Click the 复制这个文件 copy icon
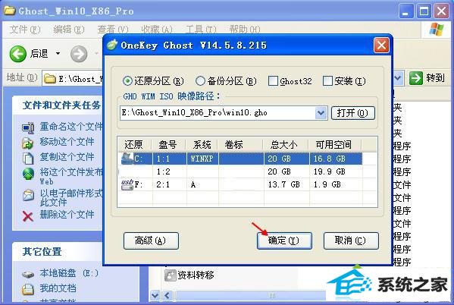Image resolution: width=454 pixels, height=305 pixels. coord(28,158)
